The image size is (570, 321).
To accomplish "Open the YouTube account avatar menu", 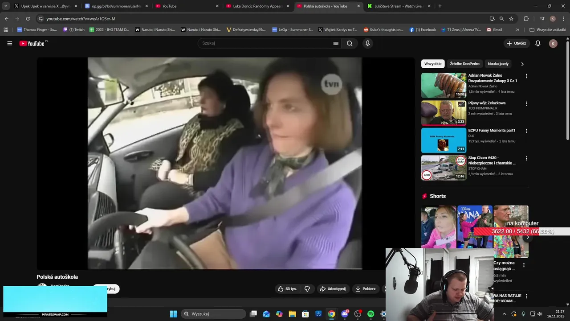I will (553, 43).
